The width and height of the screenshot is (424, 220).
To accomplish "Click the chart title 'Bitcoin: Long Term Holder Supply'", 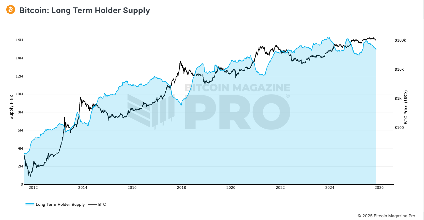I will 85,10.
